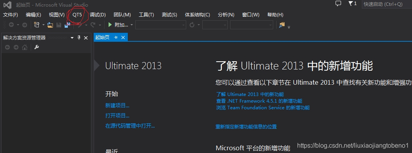The width and height of the screenshot is (412, 153).
Task: Open the QT5 menu
Action: pyautogui.click(x=77, y=15)
